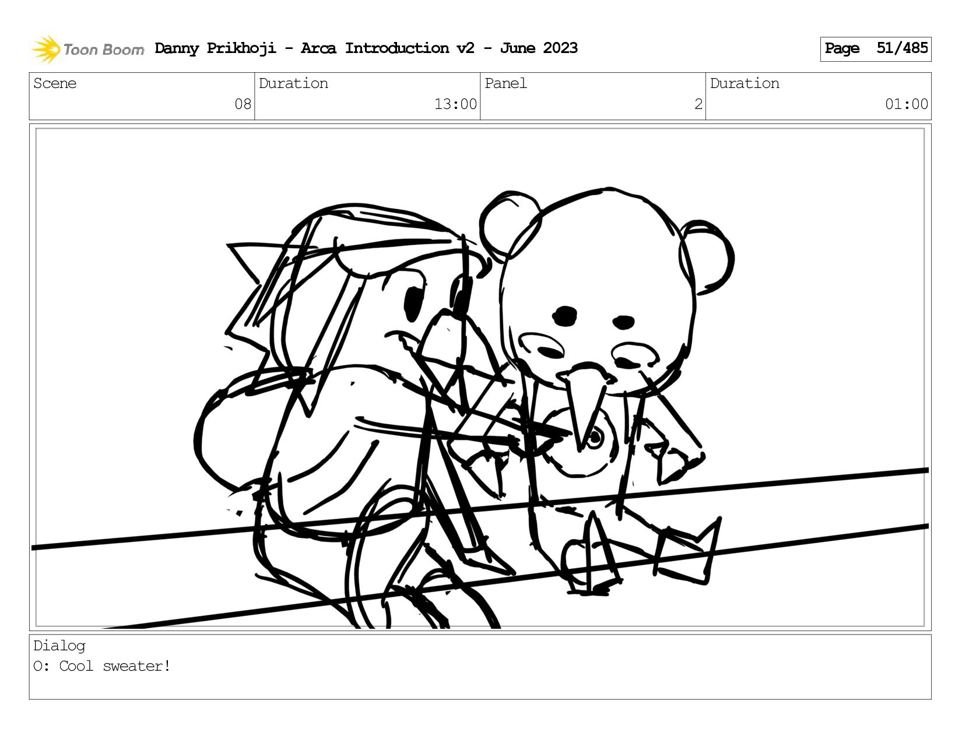Viewport: 962px width, 743px height.
Task: Click the 'Page 51/485' indicator
Action: (x=876, y=49)
